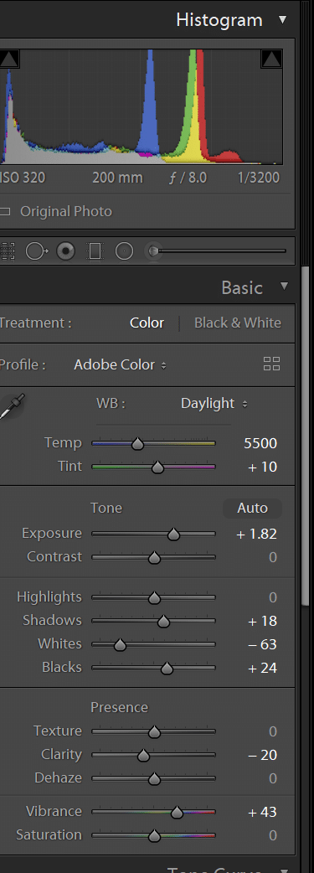
Task: Collapse the Basic panel
Action: coord(285,287)
